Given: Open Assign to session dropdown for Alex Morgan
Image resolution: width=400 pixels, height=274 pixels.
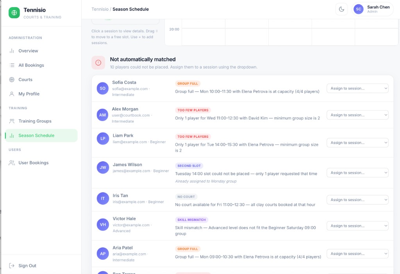Looking at the screenshot, I should (357, 115).
